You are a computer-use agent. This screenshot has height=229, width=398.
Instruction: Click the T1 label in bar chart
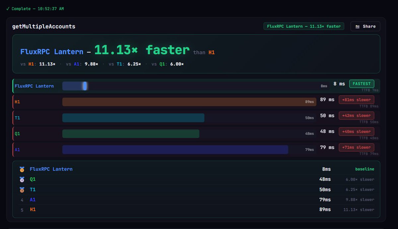tap(17, 118)
